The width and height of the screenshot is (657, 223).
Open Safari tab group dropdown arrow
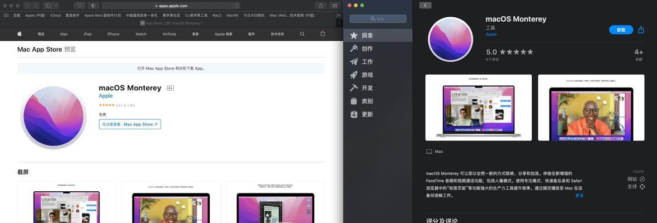(x=56, y=6)
